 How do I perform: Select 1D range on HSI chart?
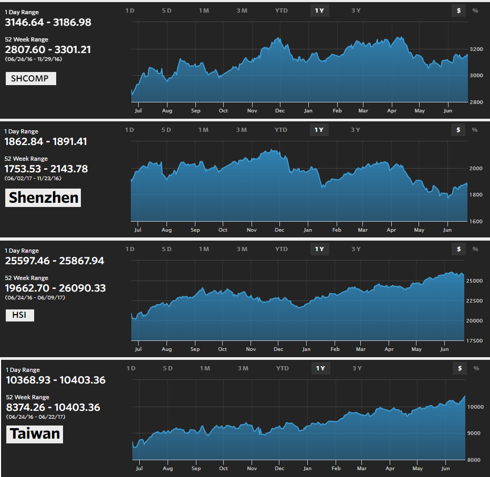tap(130, 249)
